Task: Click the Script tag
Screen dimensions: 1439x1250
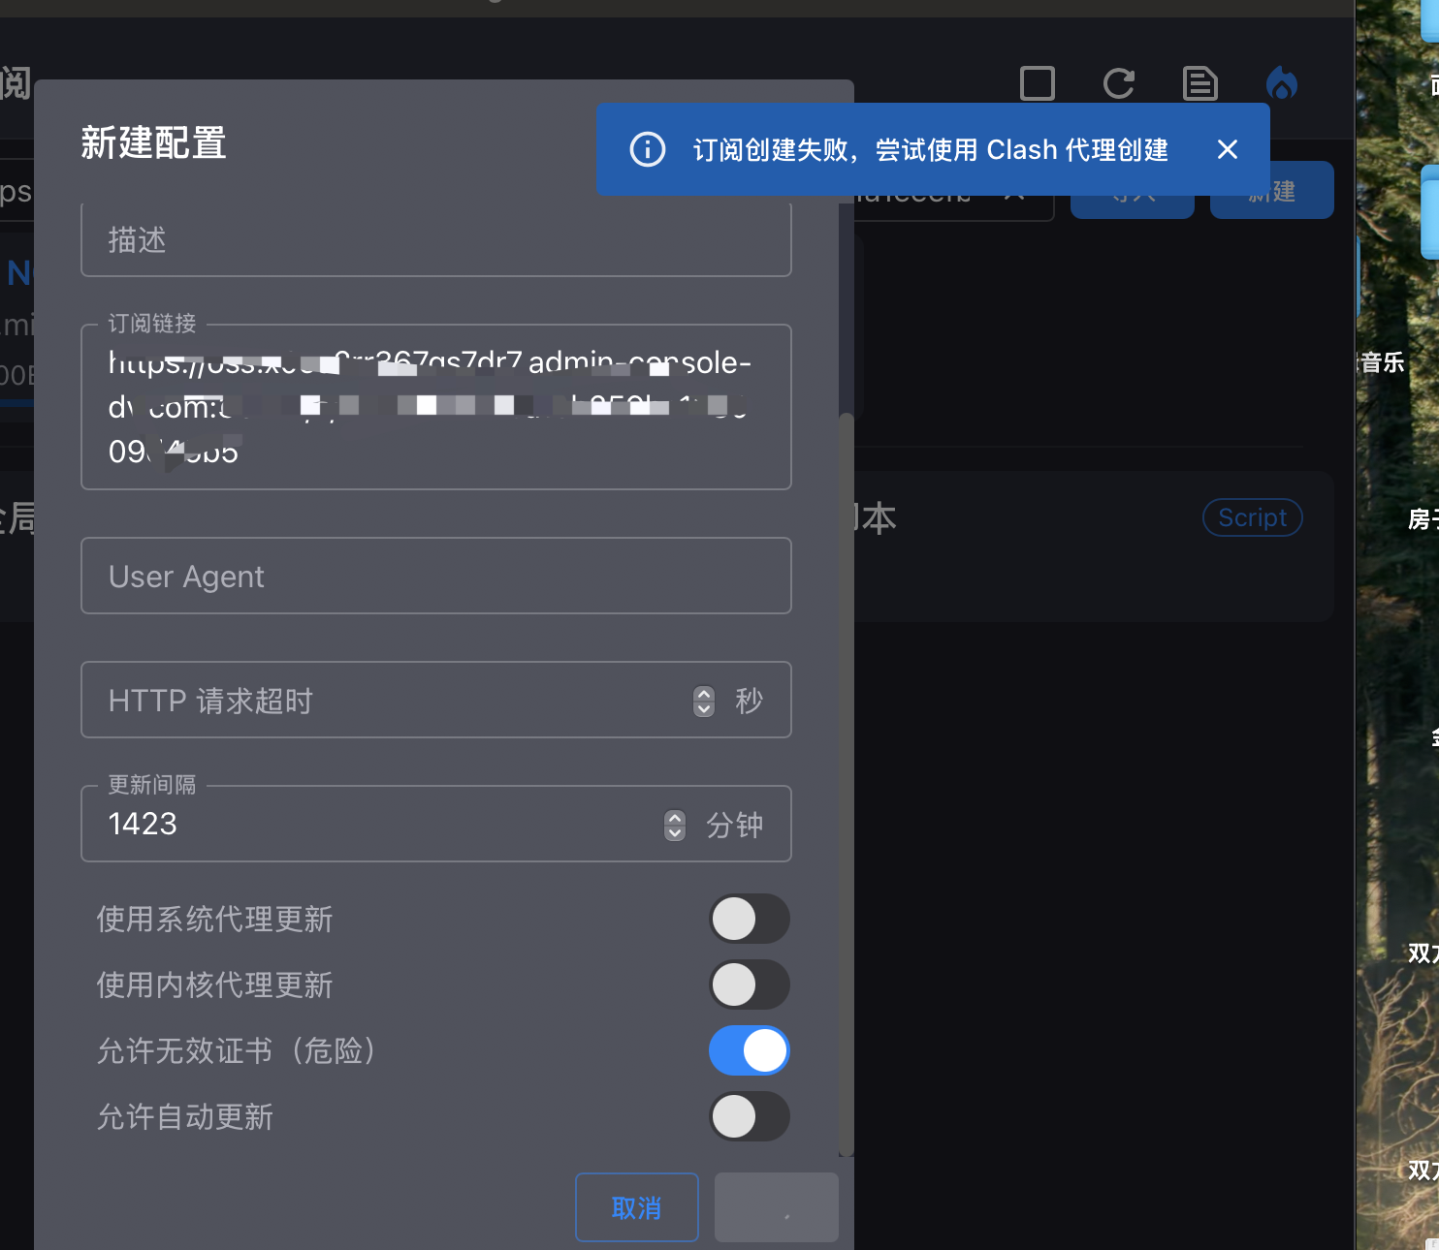Action: [x=1252, y=517]
